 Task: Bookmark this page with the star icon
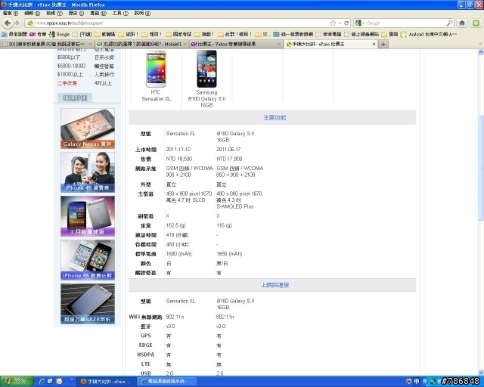333,23
